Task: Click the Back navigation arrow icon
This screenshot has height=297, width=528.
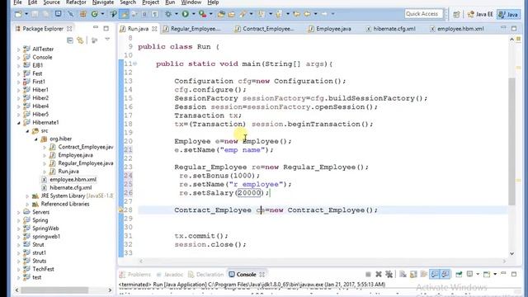Action: [x=307, y=14]
